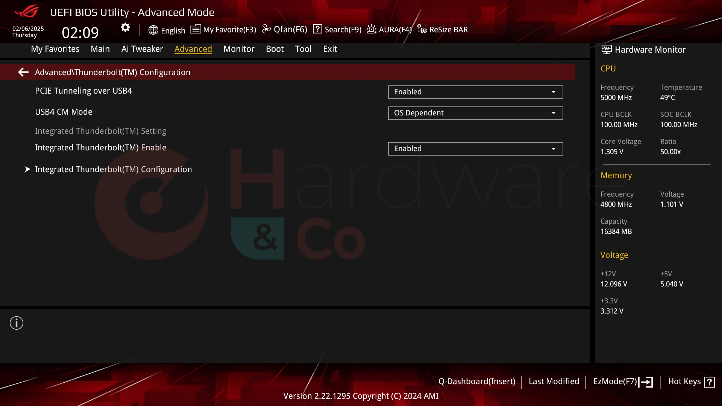Open the Tool tab
This screenshot has width=722, height=406.
303,49
